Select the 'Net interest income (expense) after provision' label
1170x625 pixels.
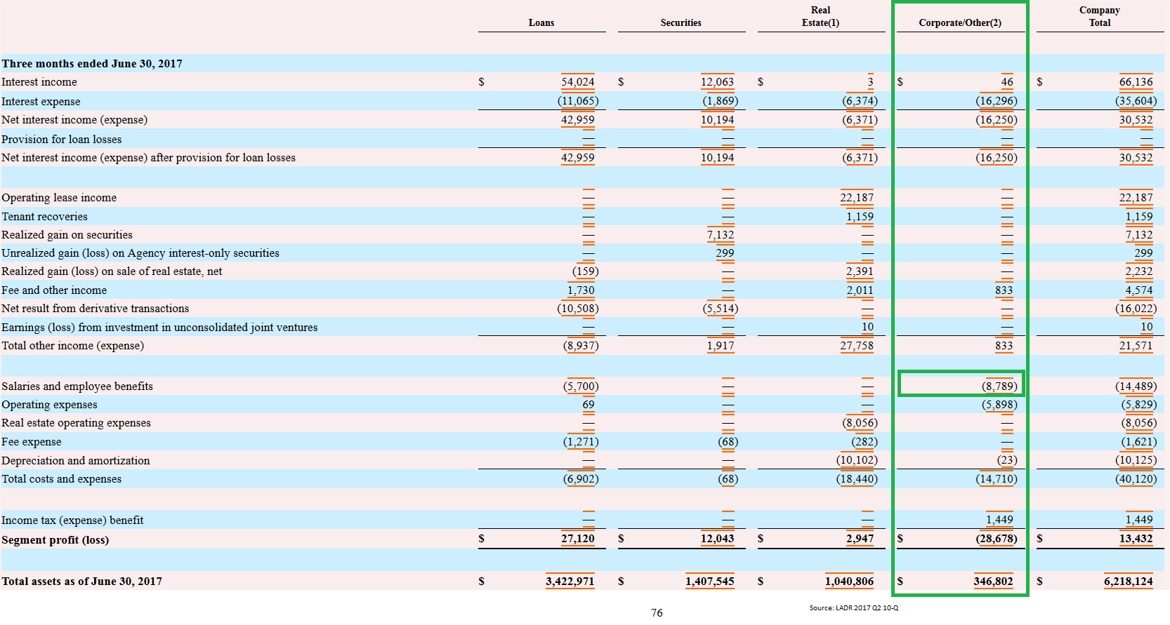[148, 158]
